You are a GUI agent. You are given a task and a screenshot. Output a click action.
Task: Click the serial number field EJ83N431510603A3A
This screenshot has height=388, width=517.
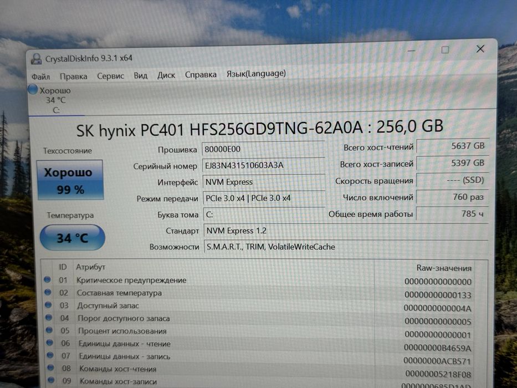coord(263,165)
